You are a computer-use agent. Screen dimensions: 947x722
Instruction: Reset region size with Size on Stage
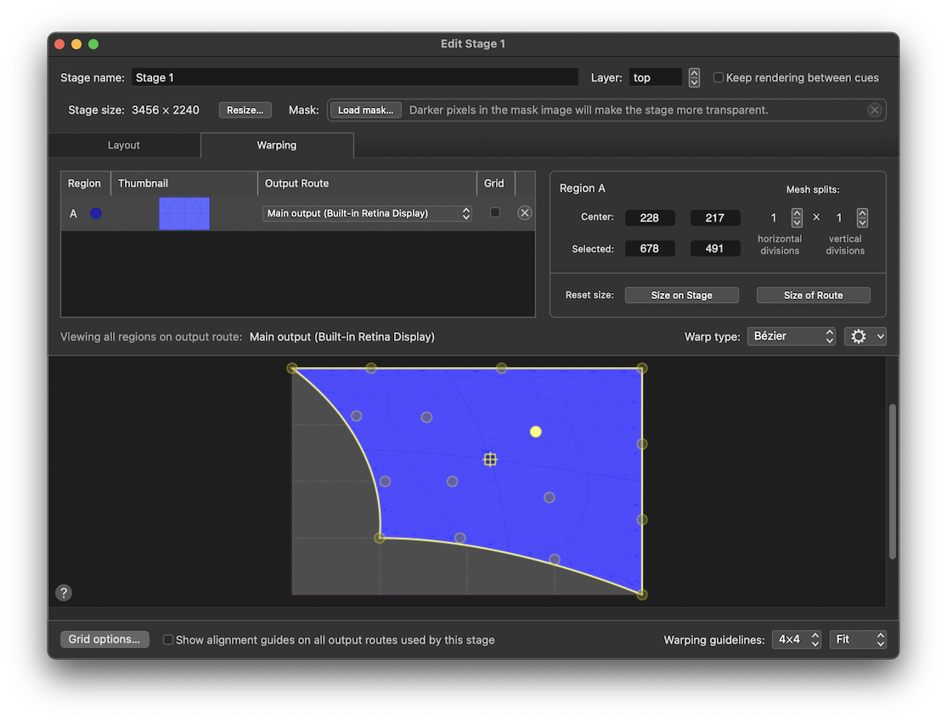[x=681, y=295]
